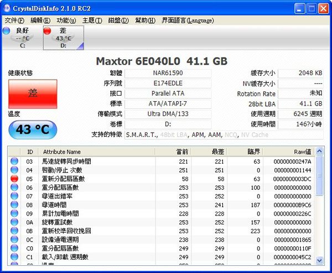Select the 重新分配扇區數 attribute row
Viewport: 332px width, 273px height.
64,180
